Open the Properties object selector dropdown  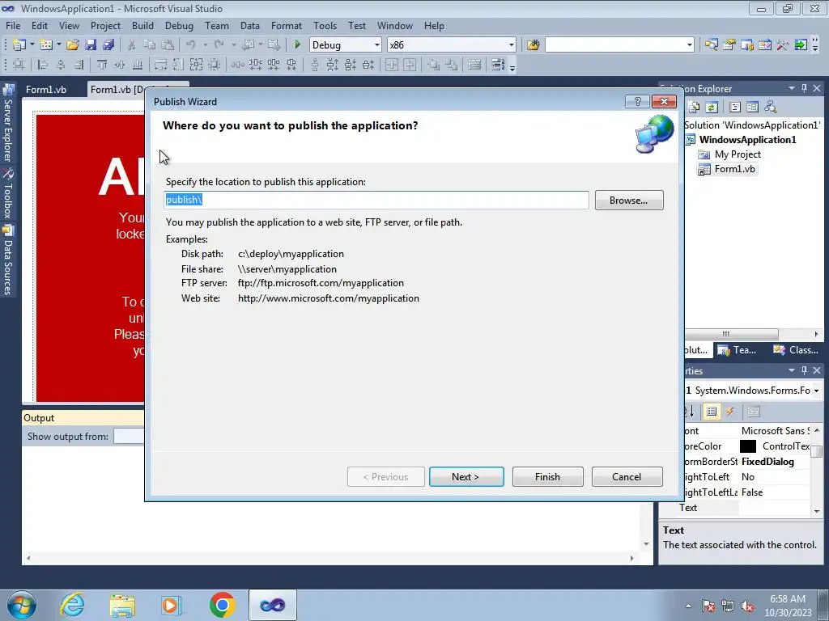point(816,391)
